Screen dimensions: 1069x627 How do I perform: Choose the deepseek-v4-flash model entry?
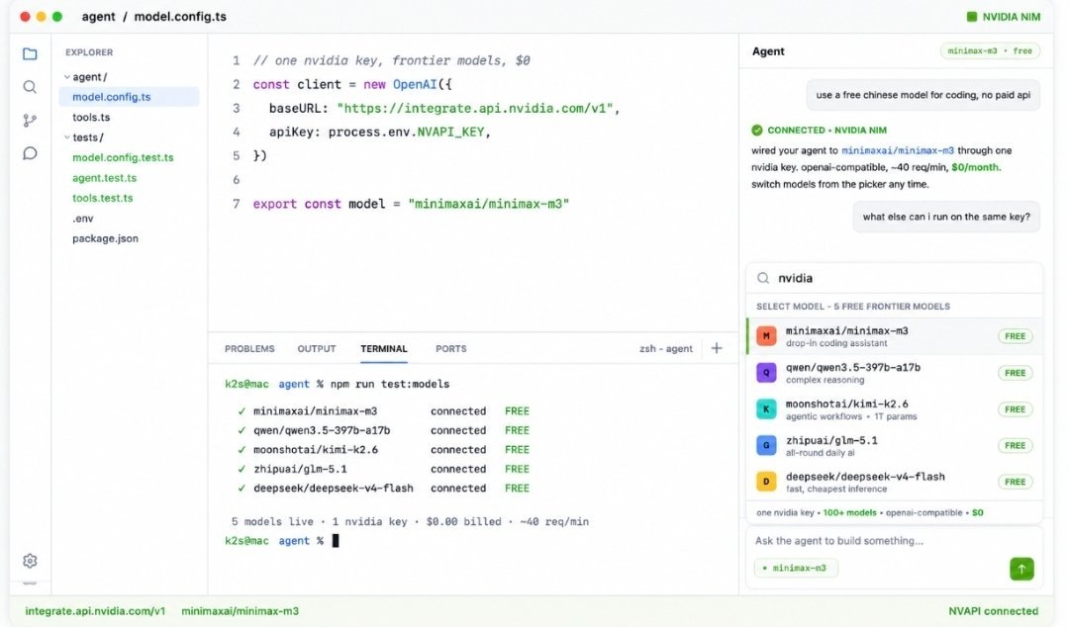[x=895, y=482]
